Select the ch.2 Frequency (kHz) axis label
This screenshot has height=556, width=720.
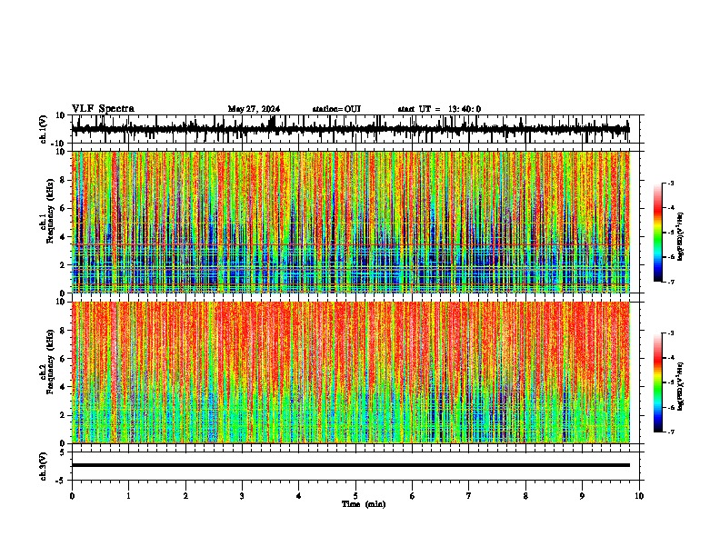point(46,362)
